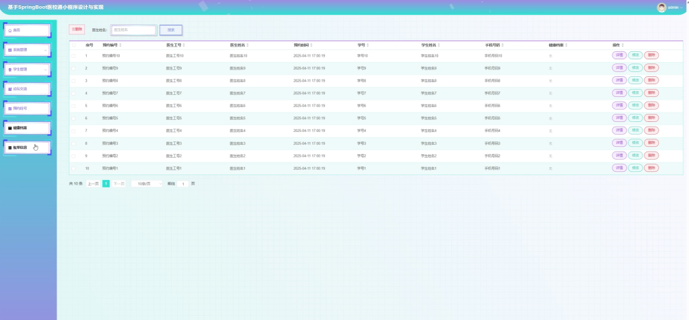Select page number 1 in pagination
Image resolution: width=689 pixels, height=320 pixels.
coord(106,183)
